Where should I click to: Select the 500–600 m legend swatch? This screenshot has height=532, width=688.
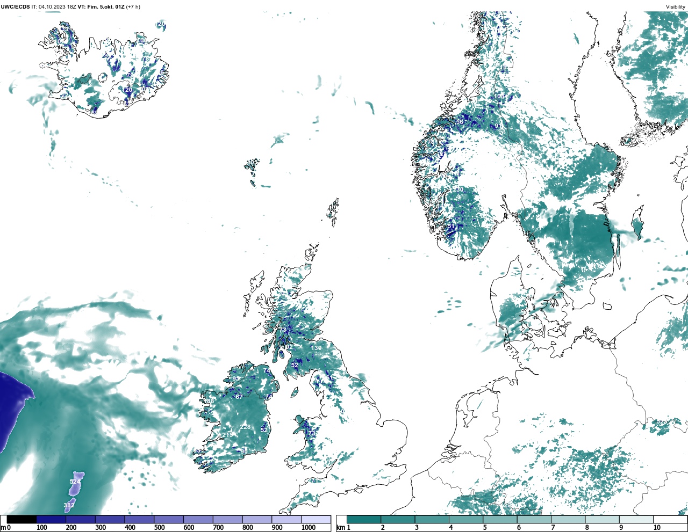click(x=169, y=520)
